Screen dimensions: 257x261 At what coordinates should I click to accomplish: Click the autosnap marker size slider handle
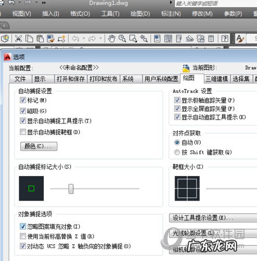click(x=71, y=189)
